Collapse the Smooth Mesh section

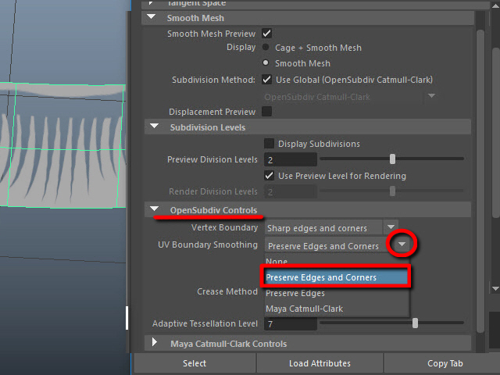click(x=154, y=17)
